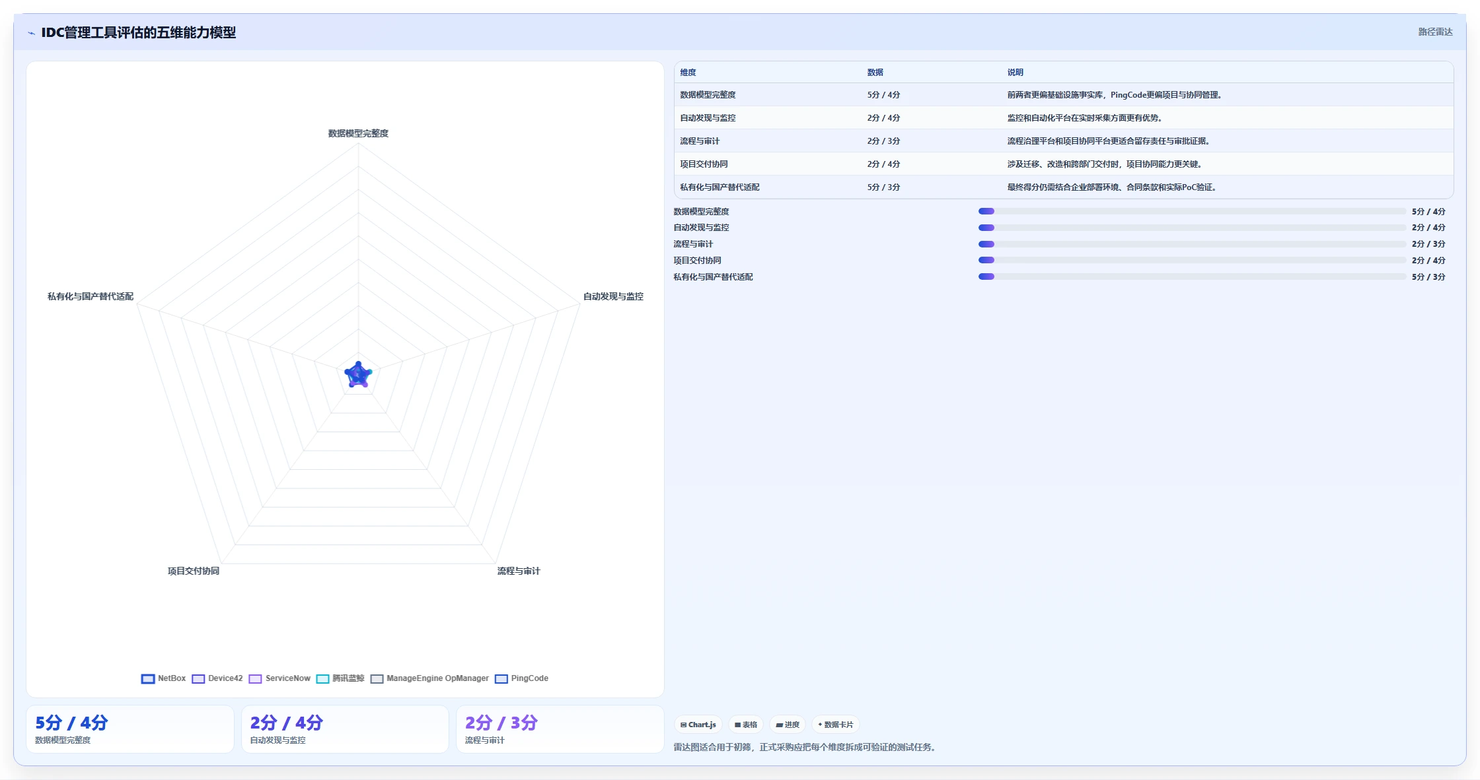Click 5分 / 3分 in 私有化与国产替代适配 table row
This screenshot has width=1480, height=780.
(x=883, y=187)
